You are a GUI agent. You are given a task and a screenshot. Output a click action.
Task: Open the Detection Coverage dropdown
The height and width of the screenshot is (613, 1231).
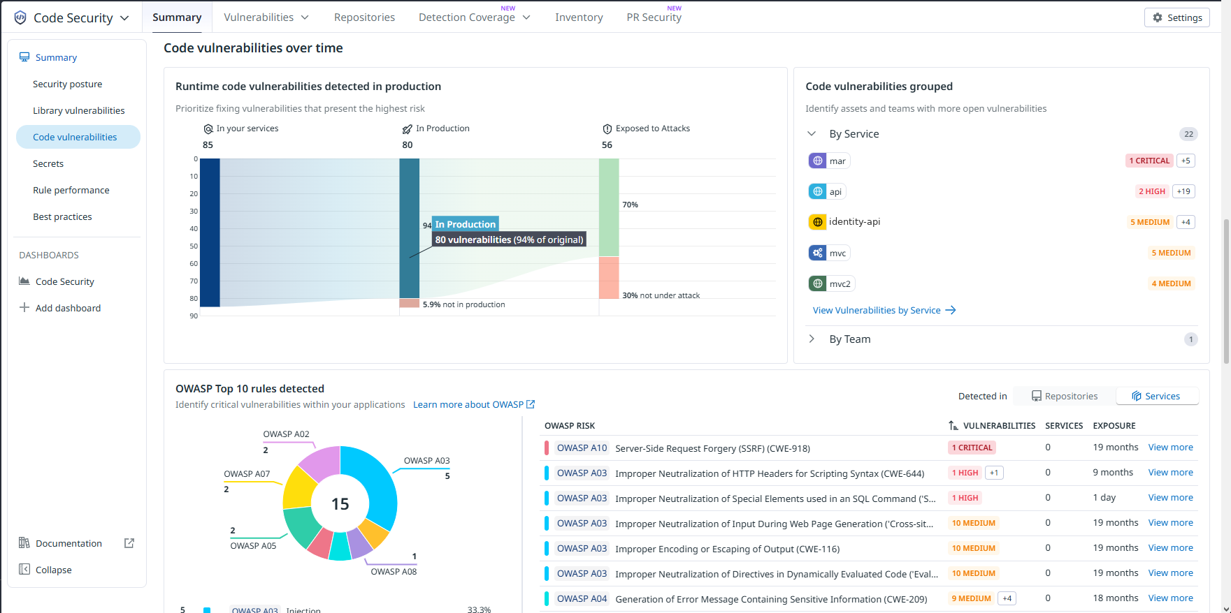tap(526, 17)
